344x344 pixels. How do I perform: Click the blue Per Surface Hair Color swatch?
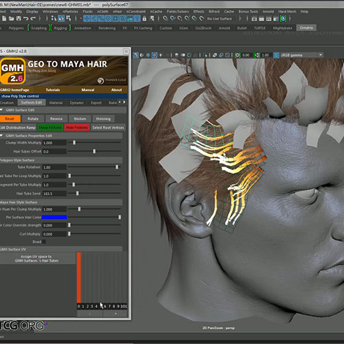(54, 217)
